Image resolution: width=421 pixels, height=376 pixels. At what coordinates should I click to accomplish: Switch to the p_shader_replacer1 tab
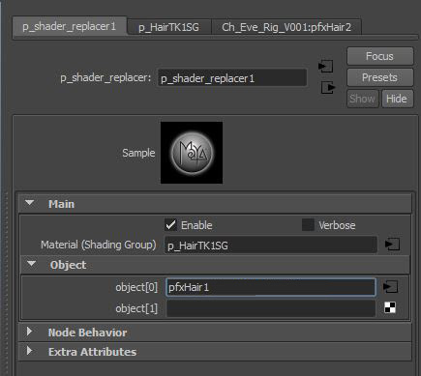tap(70, 26)
